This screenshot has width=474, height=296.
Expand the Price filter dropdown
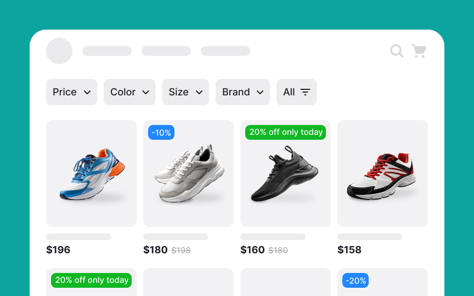pos(72,92)
